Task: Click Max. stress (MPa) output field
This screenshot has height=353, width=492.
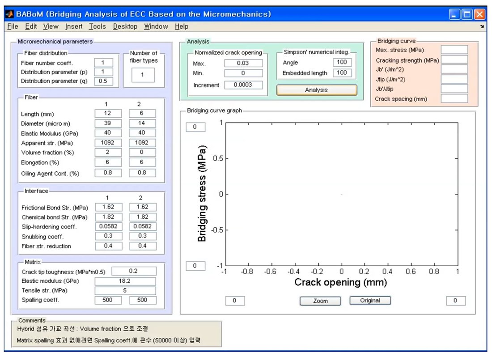Action: pos(454,50)
